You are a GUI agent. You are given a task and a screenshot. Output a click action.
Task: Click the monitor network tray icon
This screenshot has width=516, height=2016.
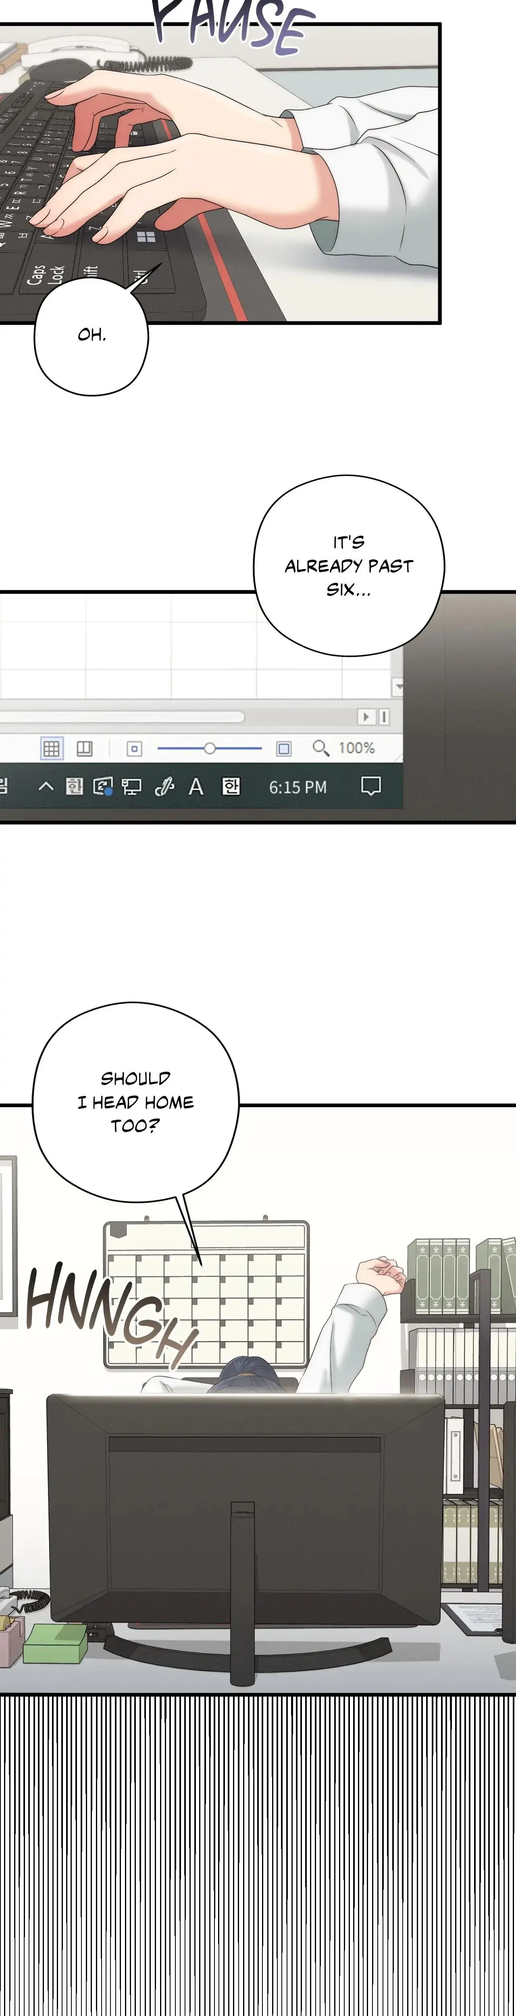[x=131, y=787]
